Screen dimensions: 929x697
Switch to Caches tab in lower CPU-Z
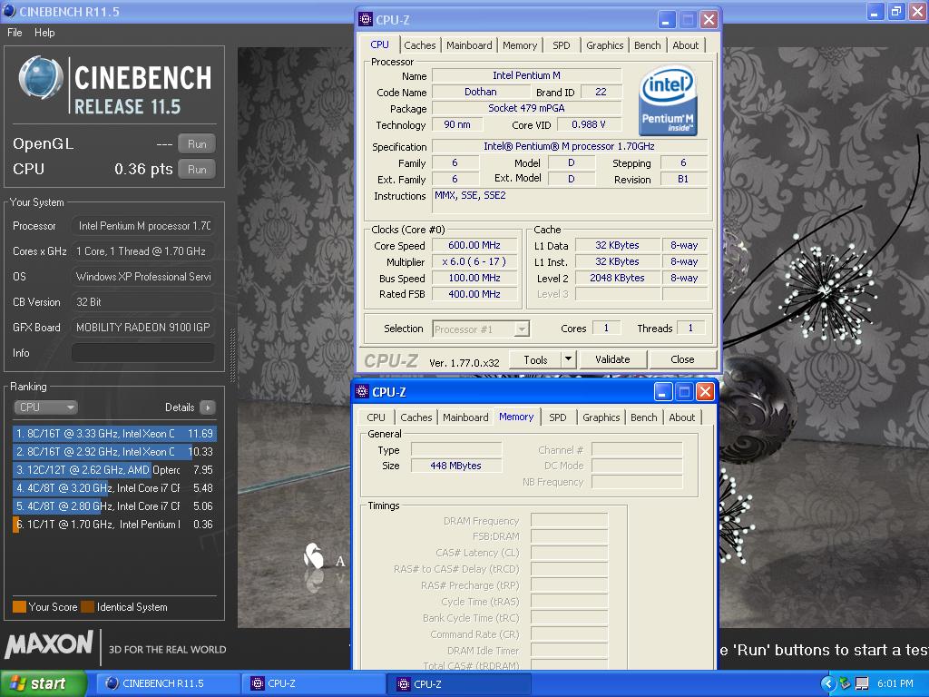[416, 417]
